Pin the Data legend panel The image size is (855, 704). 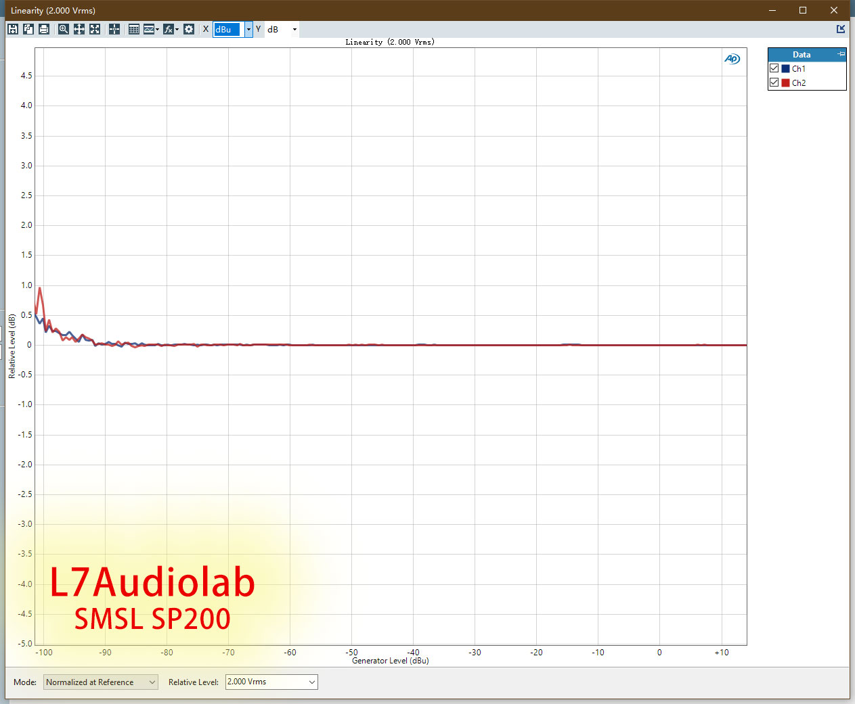click(x=841, y=54)
